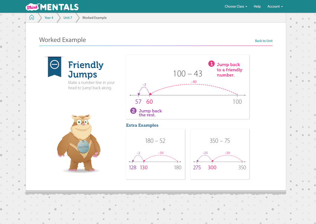Click the home icon in breadcrumb

(32, 17)
